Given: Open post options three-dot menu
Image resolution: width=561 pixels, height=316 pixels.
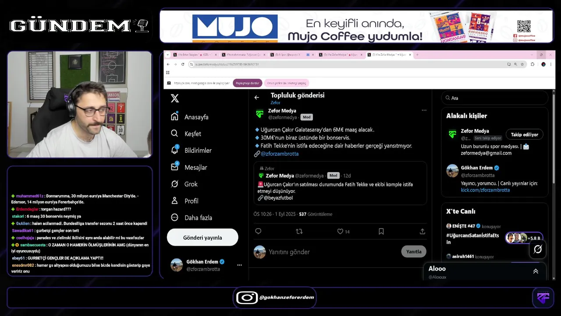Looking at the screenshot, I should coord(424,110).
